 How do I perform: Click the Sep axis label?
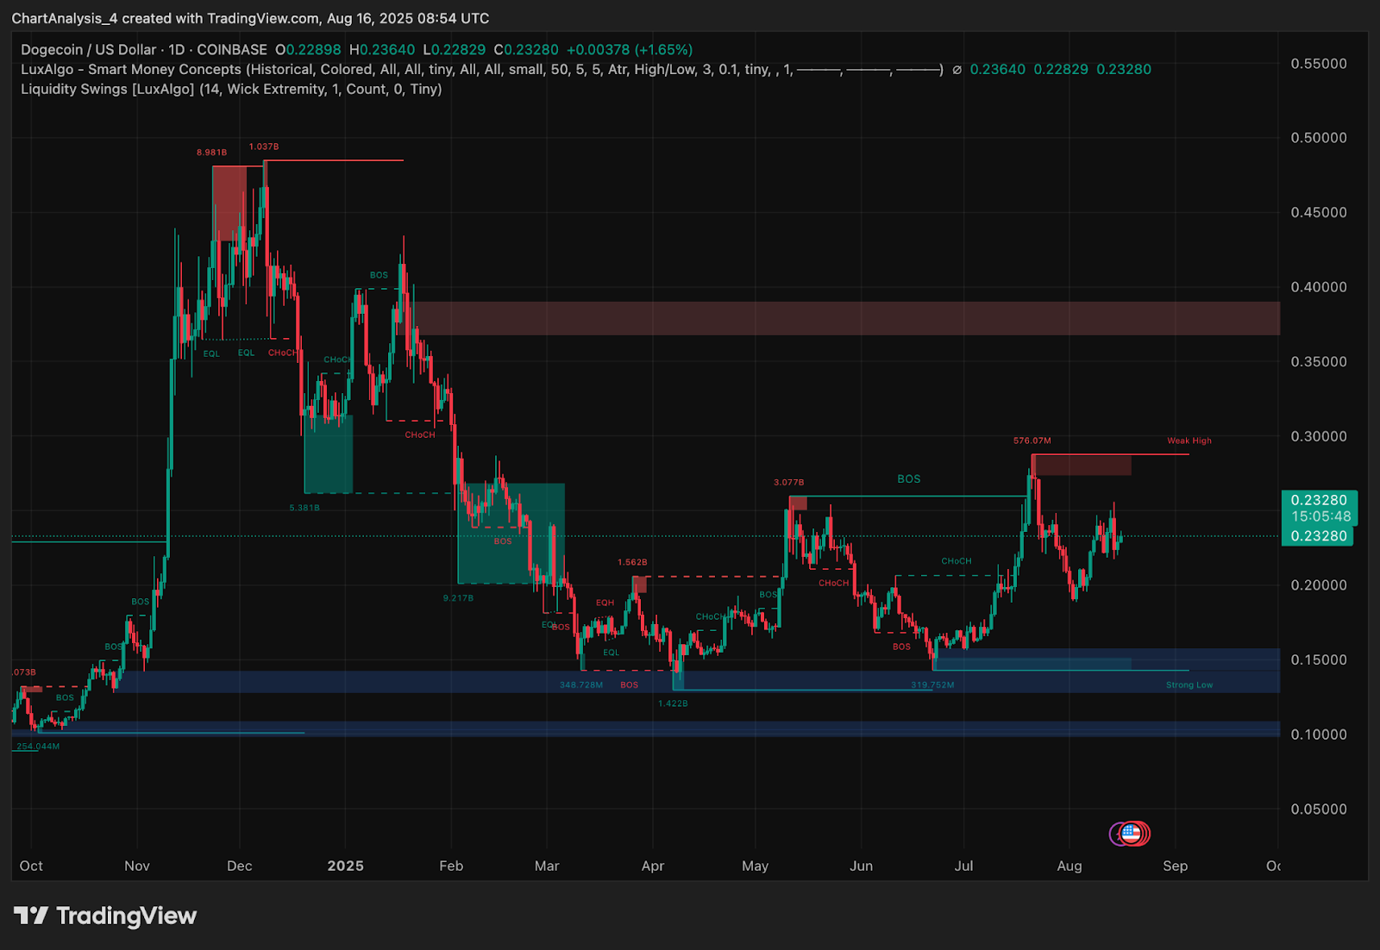point(1175,866)
